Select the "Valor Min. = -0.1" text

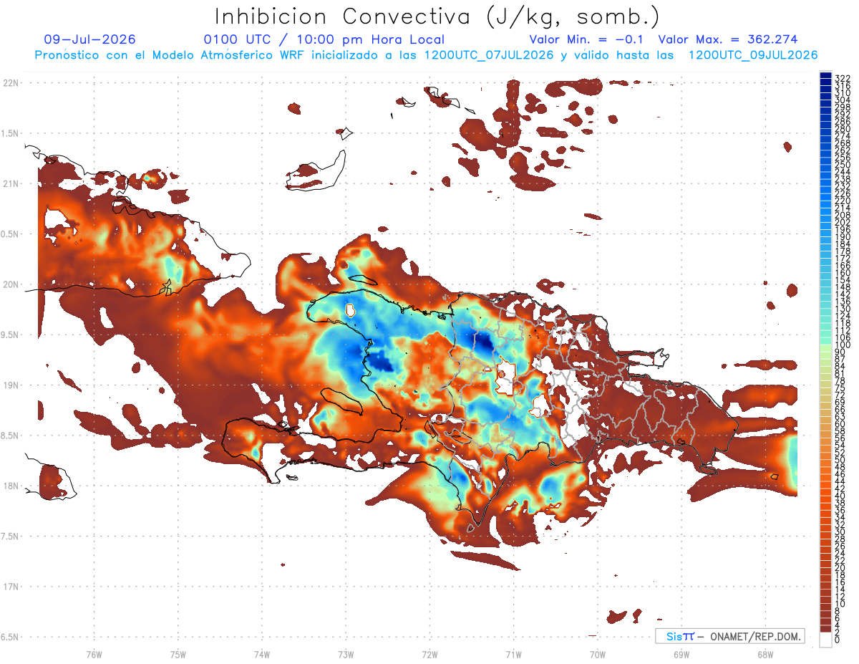click(587, 39)
